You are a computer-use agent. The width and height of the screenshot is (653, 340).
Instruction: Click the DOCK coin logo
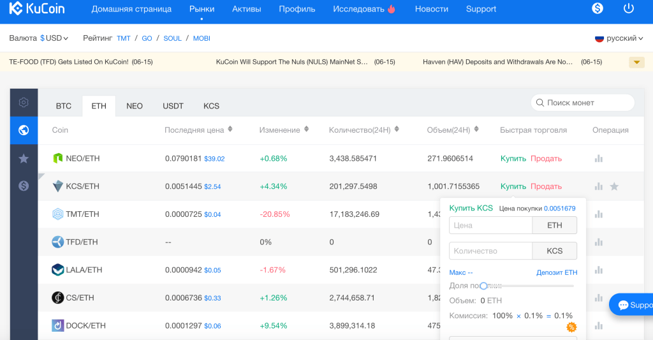coord(58,325)
